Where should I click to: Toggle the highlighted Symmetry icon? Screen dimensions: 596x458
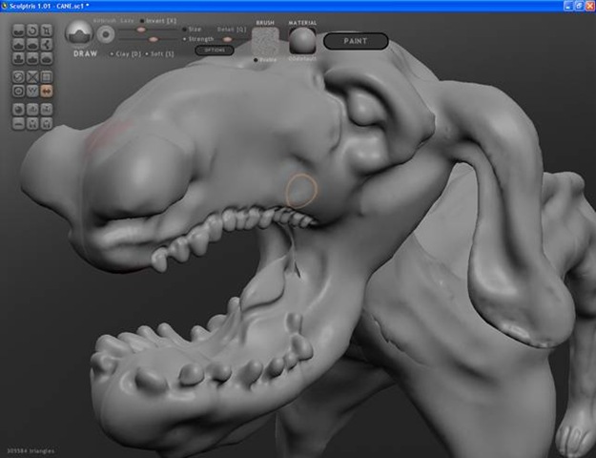coord(47,91)
